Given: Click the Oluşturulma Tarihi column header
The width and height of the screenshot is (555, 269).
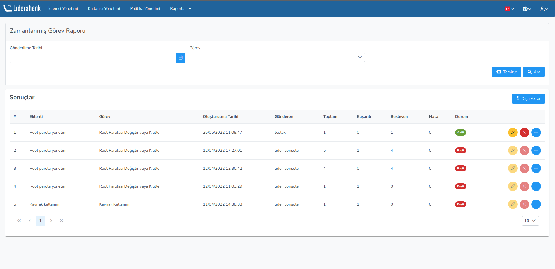Looking at the screenshot, I should [220, 116].
